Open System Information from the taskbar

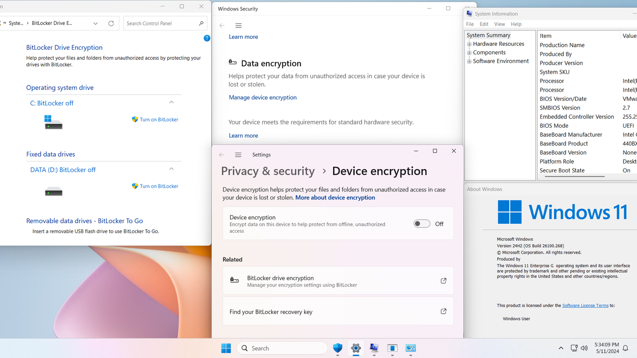tap(374, 348)
